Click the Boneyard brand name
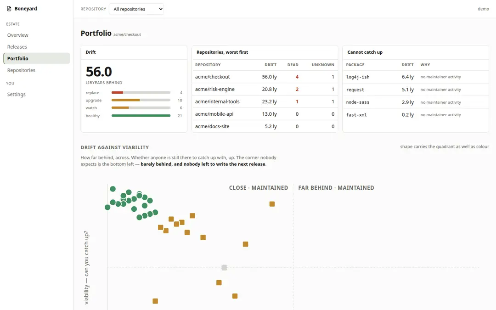The height and width of the screenshot is (310, 496). pyautogui.click(x=26, y=9)
